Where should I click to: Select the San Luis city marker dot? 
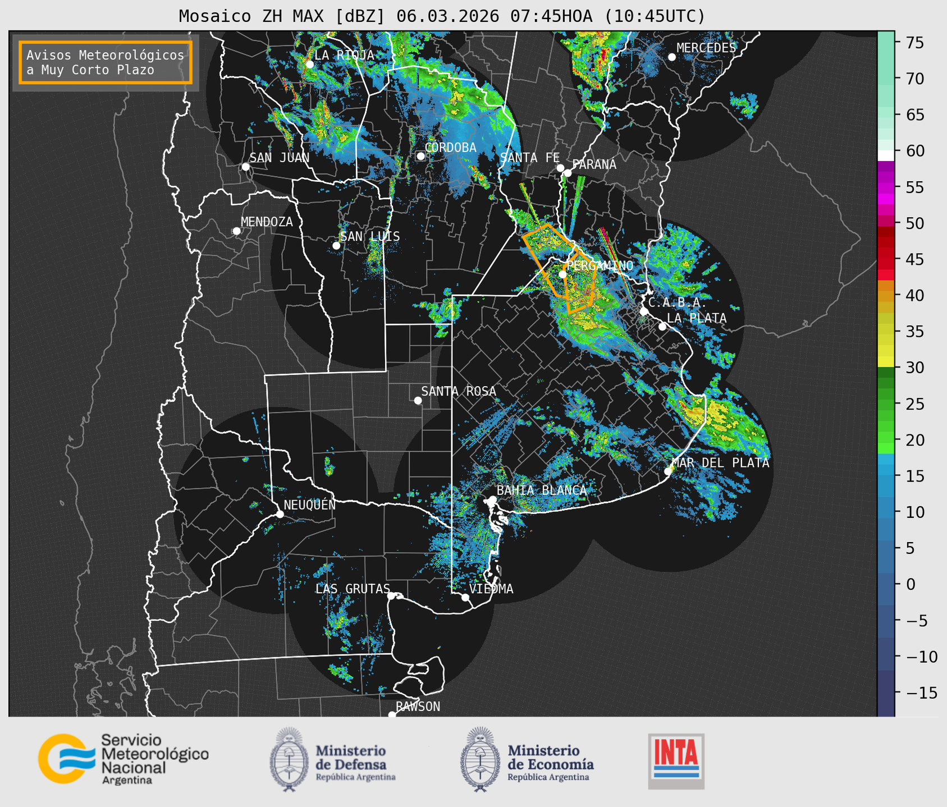[336, 246]
